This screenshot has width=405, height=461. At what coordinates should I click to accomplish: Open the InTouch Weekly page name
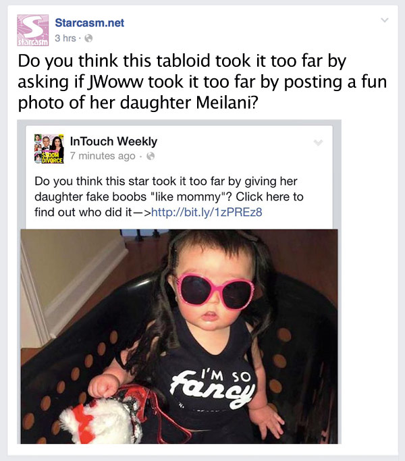113,142
